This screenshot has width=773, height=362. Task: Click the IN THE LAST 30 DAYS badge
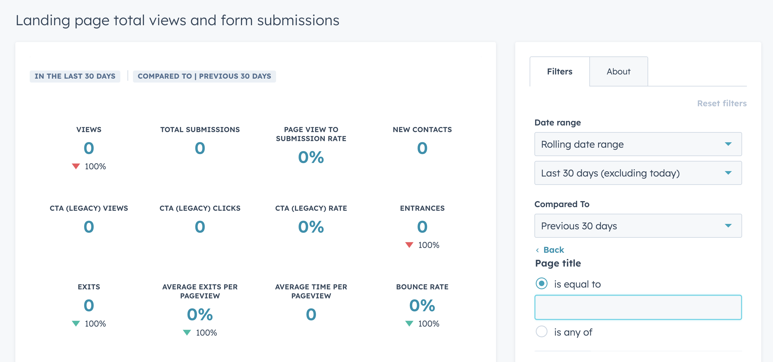(x=75, y=76)
